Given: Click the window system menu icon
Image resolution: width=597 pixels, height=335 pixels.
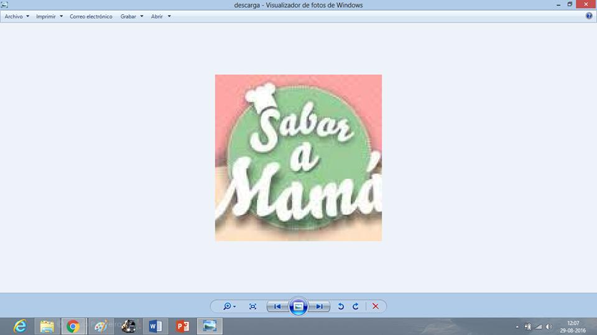Looking at the screenshot, I should pos(4,4).
